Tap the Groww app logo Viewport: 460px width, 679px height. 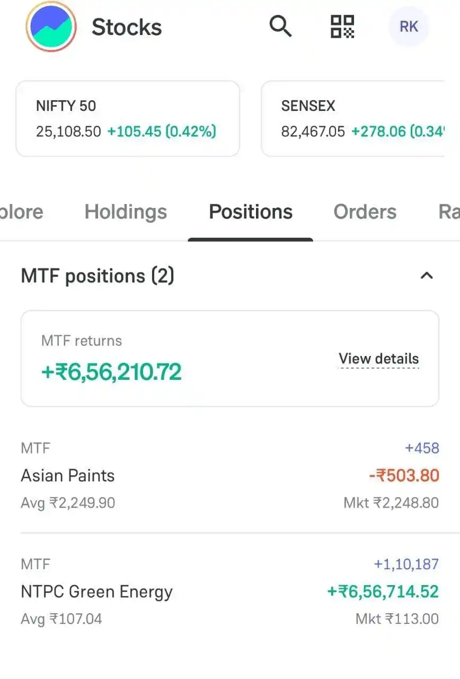click(51, 27)
